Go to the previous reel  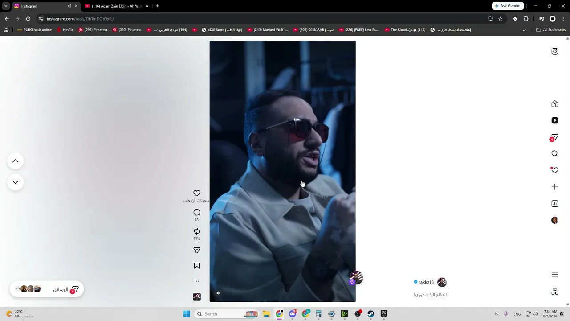[16, 161]
